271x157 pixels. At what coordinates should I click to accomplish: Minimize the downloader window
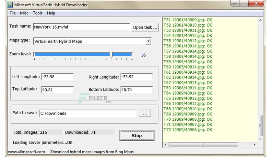[x=235, y=4]
